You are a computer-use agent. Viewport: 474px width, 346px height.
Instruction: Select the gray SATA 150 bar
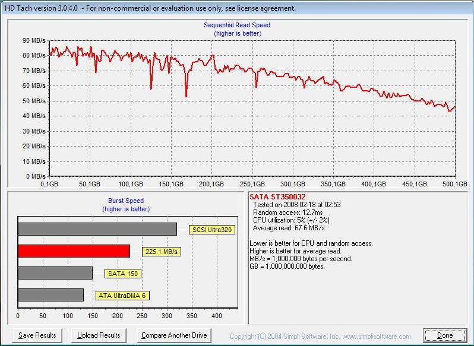coord(55,273)
